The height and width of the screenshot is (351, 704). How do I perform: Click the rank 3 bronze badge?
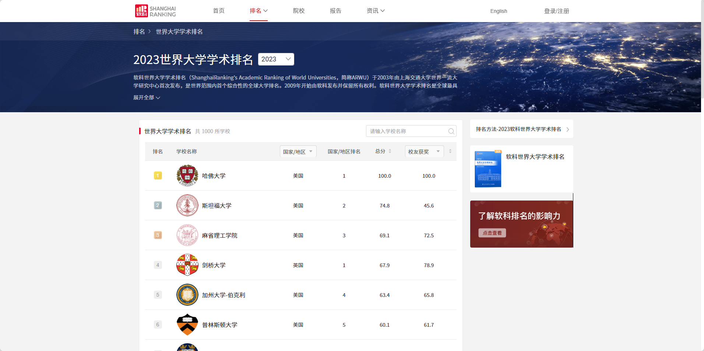[x=158, y=235]
